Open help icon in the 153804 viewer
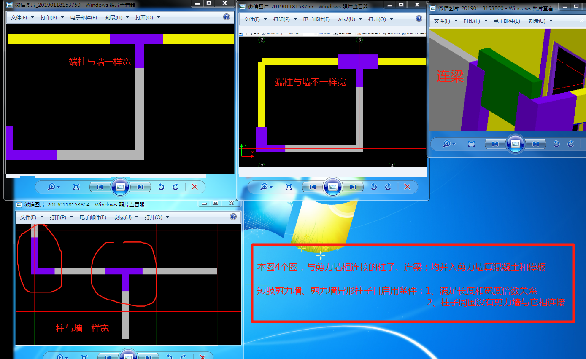 (x=233, y=217)
